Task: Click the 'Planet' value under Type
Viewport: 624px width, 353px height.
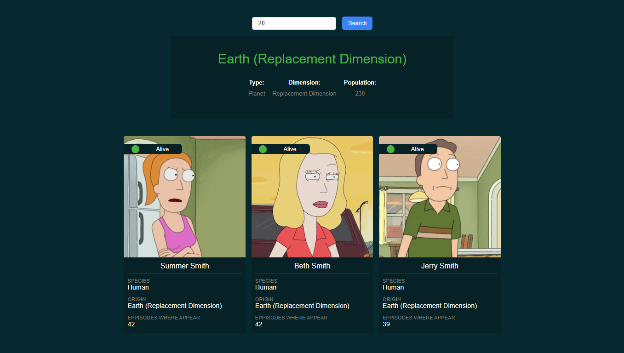Action: coord(257,93)
